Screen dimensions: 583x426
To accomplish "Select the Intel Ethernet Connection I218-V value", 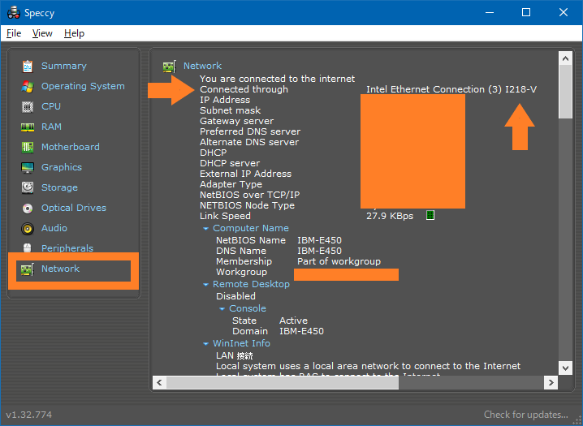I will coord(451,89).
